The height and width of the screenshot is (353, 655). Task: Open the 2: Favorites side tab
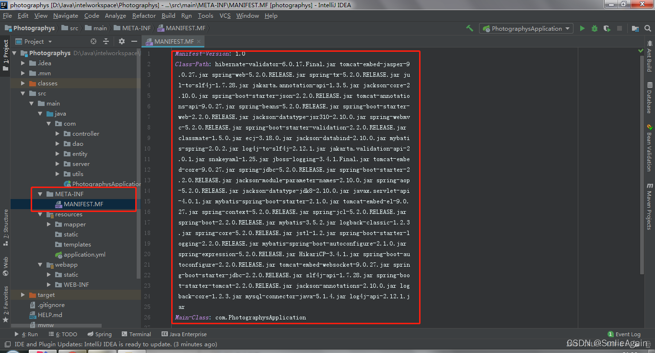tap(5, 304)
